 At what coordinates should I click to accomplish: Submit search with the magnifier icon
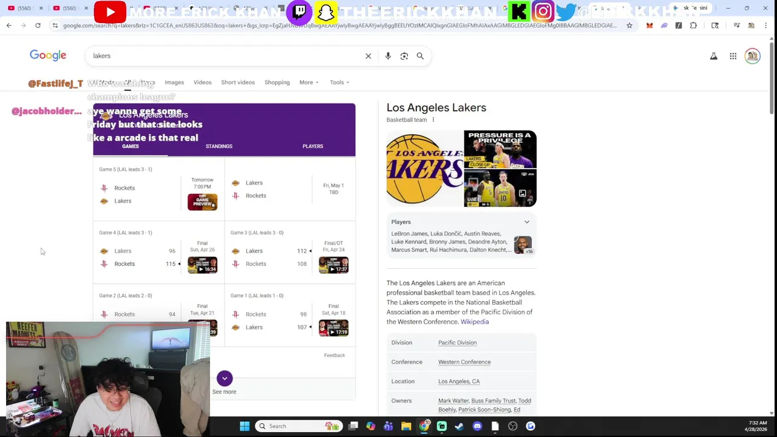(x=420, y=56)
